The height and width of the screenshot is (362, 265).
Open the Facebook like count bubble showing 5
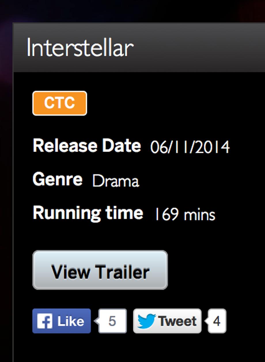pyautogui.click(x=112, y=321)
